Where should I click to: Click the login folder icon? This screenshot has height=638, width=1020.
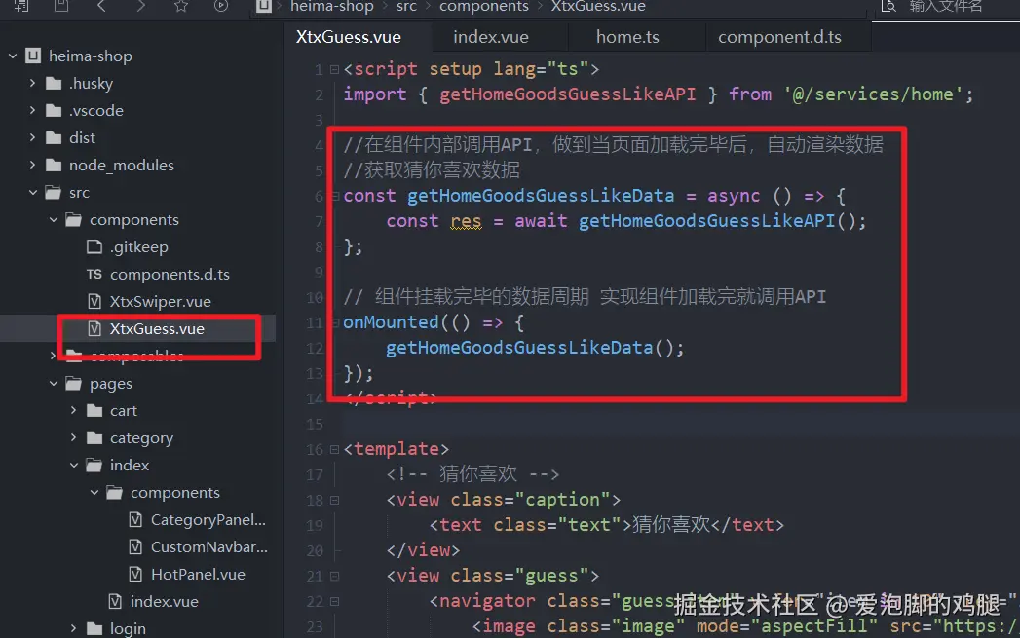(94, 629)
